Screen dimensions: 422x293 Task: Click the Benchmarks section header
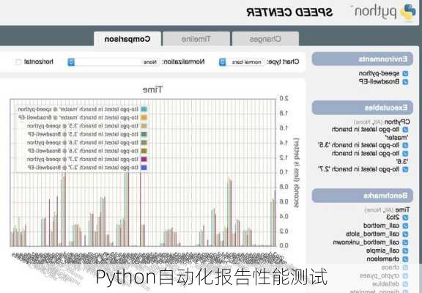point(362,196)
